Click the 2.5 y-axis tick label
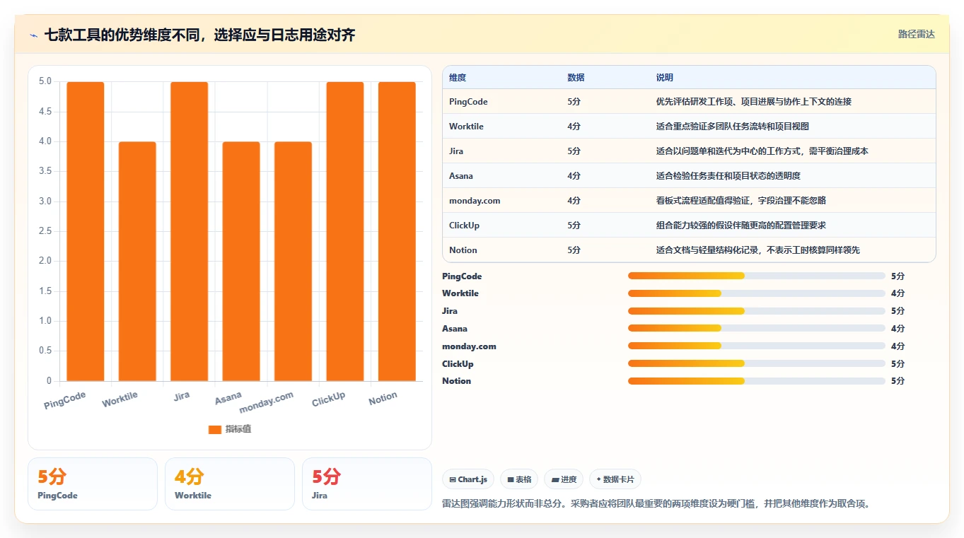This screenshot has width=964, height=538. tap(45, 231)
